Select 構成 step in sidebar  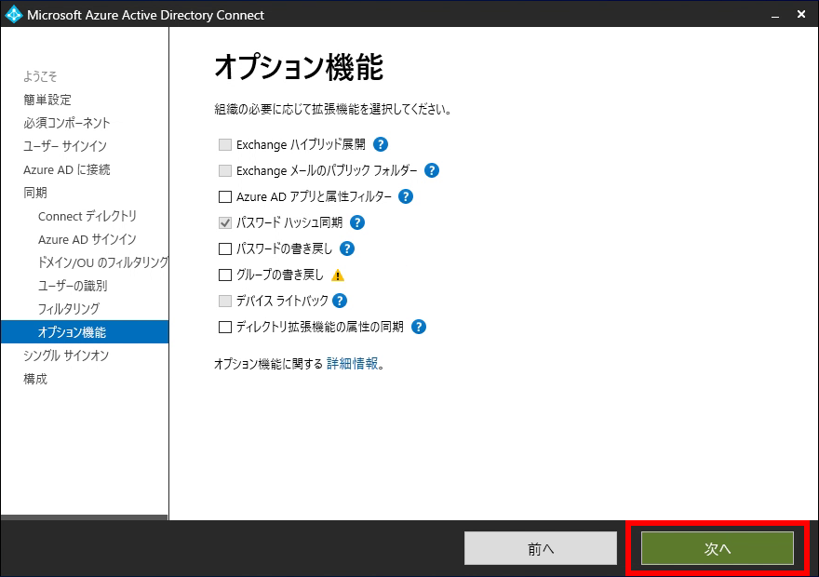click(35, 379)
